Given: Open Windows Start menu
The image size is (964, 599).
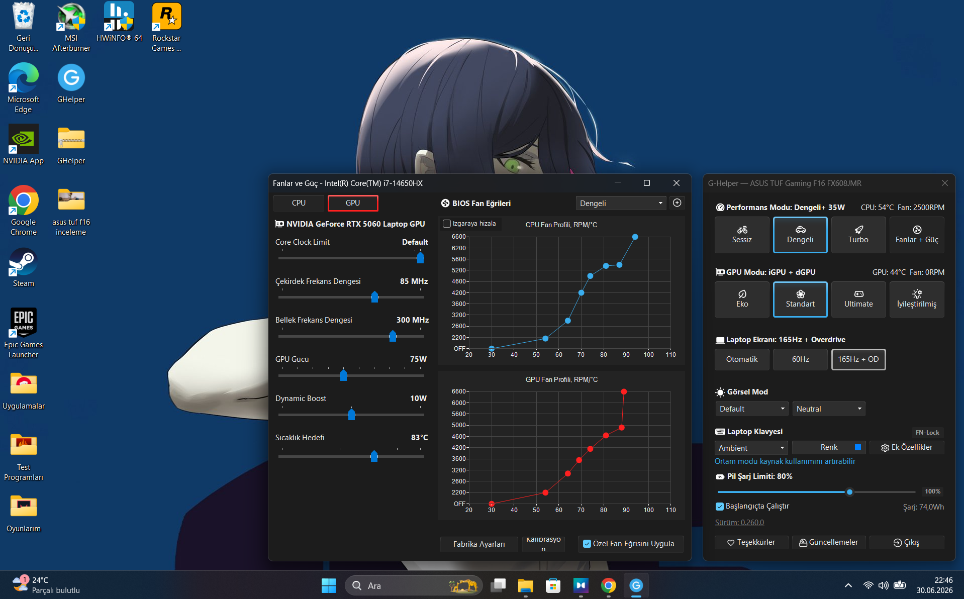Looking at the screenshot, I should 329,585.
